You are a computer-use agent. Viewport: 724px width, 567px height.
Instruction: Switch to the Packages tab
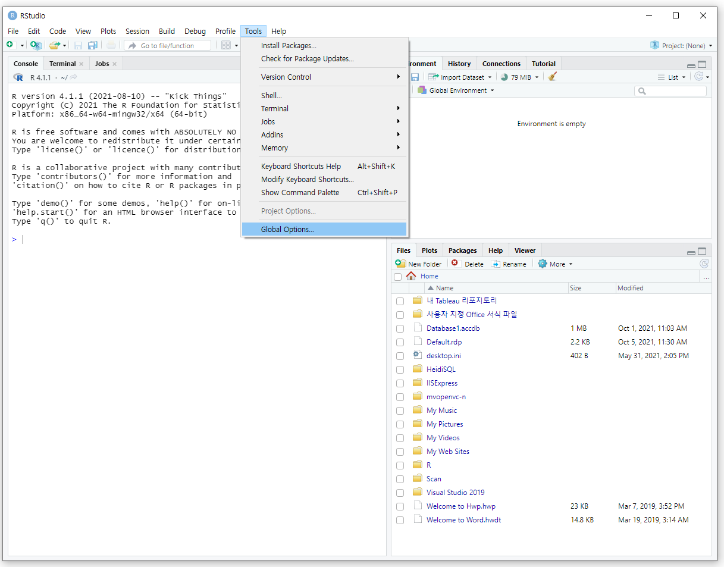pyautogui.click(x=462, y=250)
